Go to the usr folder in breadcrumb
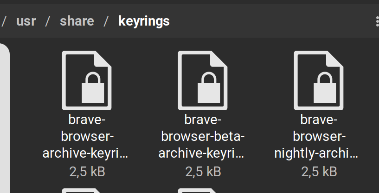 pos(26,21)
